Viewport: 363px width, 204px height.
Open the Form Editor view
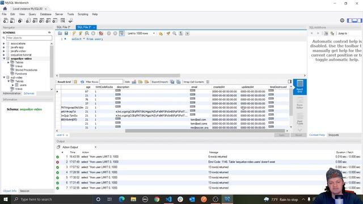[x=300, y=103]
